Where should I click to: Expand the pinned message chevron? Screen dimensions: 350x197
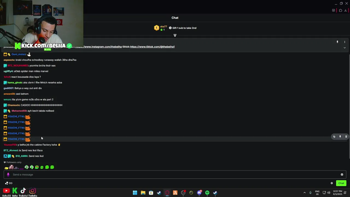[x=345, y=48]
